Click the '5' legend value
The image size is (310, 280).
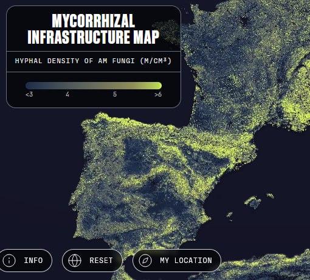[x=115, y=94]
